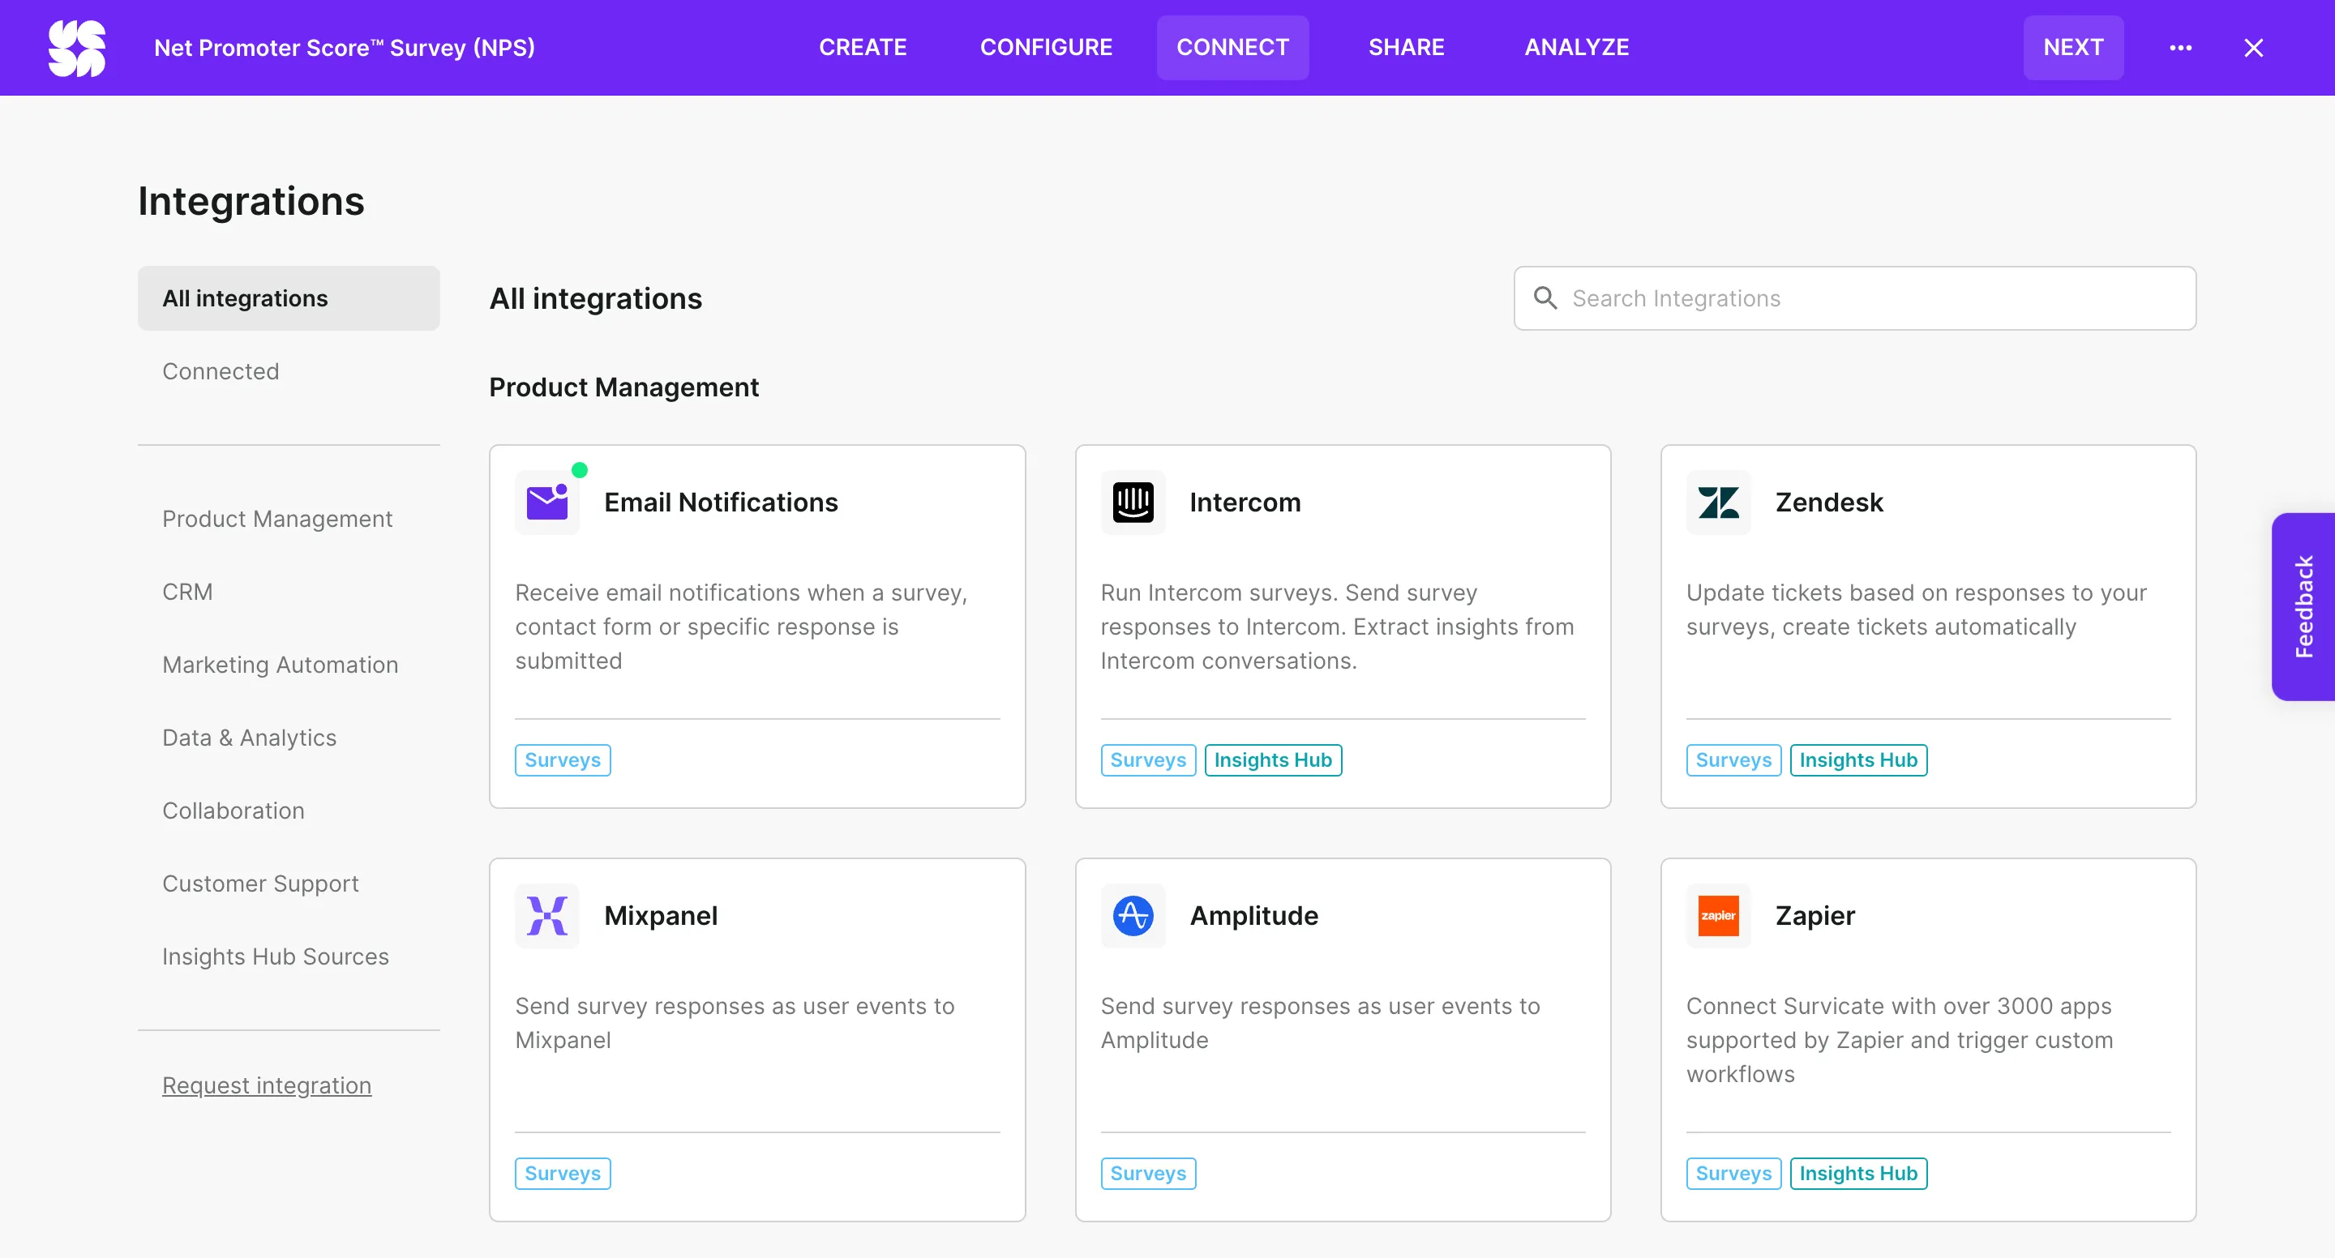Click the Product Management section heading
Image resolution: width=2335 pixels, height=1258 pixels.
click(x=623, y=387)
